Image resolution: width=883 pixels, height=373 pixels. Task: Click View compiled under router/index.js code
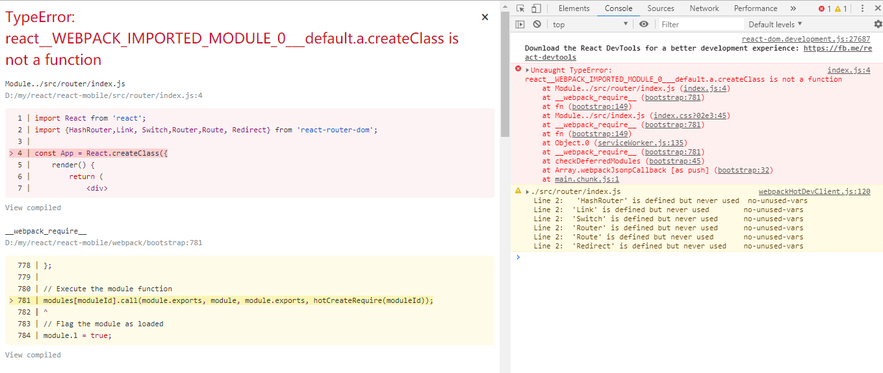[33, 208]
